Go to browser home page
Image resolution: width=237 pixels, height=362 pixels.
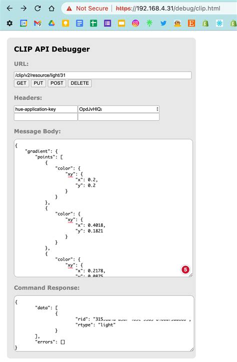point(51,9)
